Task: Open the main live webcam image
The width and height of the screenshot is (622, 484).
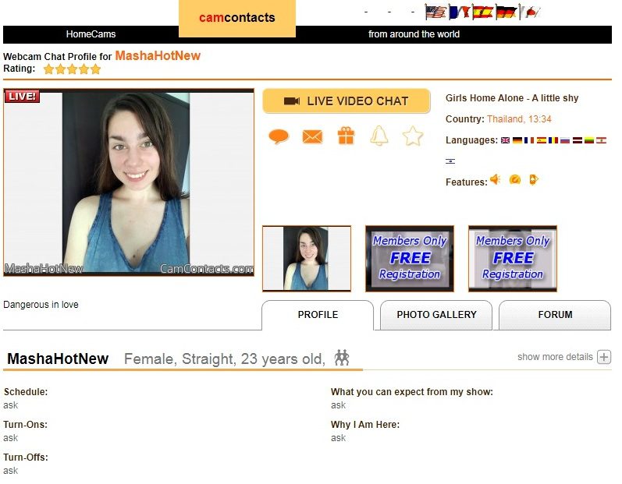Action: [x=129, y=182]
